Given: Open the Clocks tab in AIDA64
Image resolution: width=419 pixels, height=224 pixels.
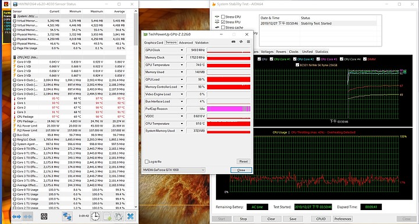Looking at the screenshot, I should pos(293,52).
